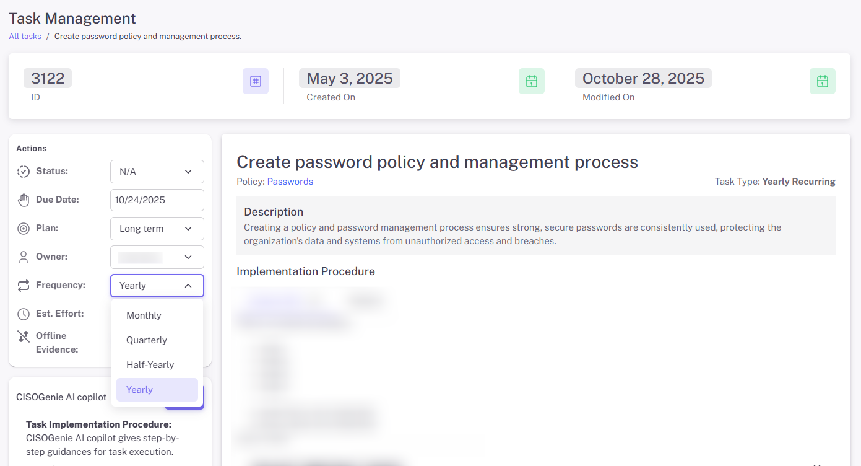Select Monthly from the frequency list
The image size is (861, 466).
click(x=144, y=315)
